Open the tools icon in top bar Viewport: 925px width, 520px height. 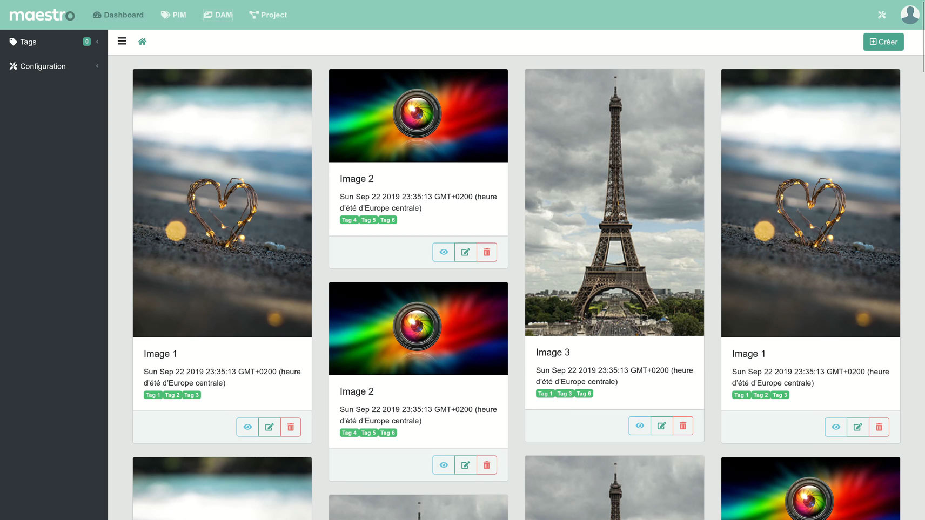[x=882, y=15]
